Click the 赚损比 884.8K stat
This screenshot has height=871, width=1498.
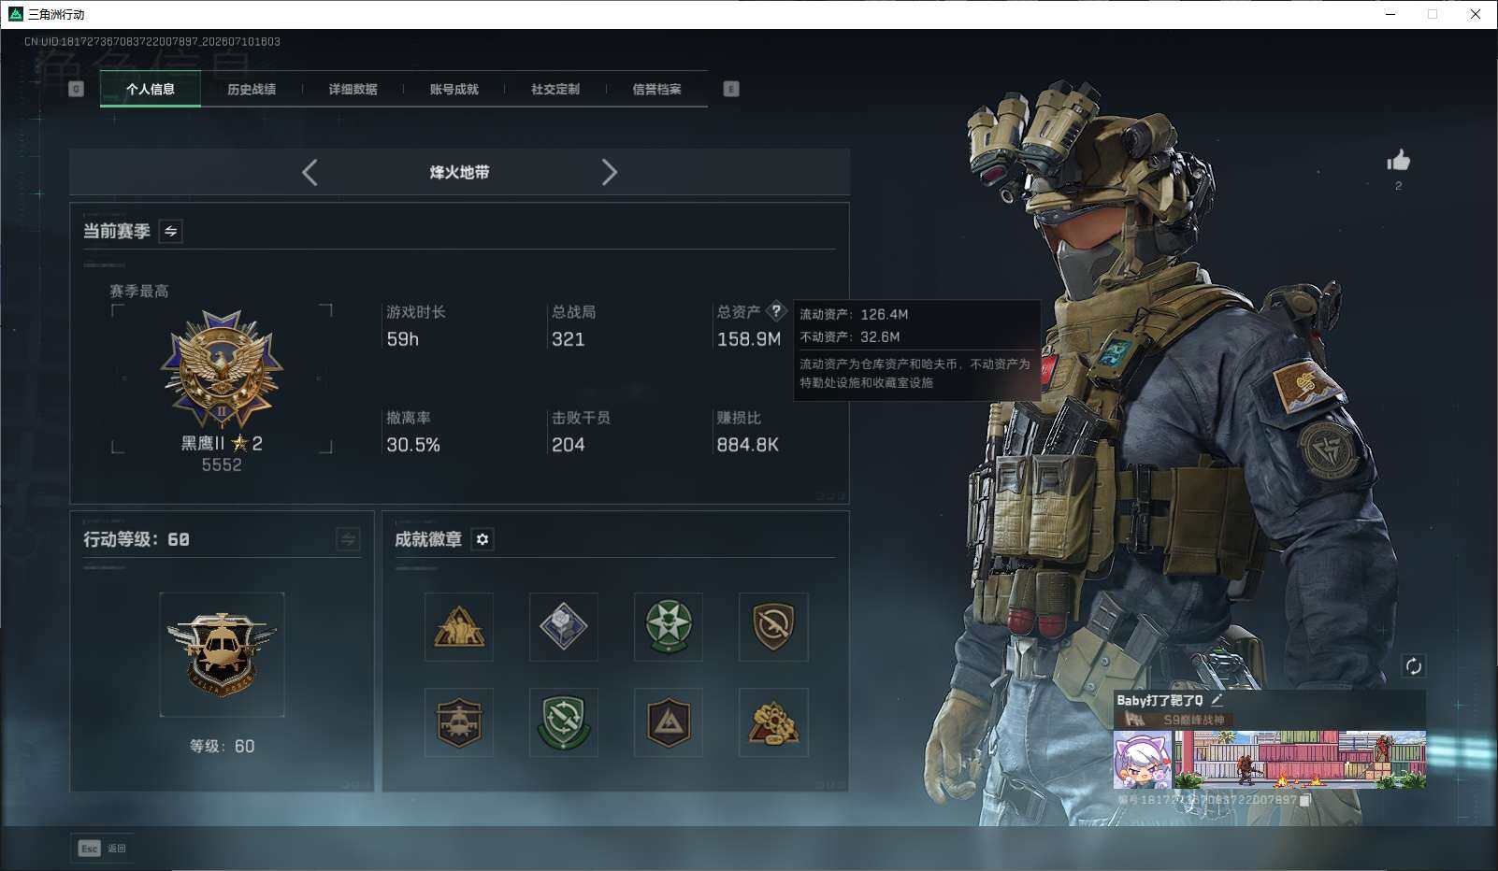click(x=748, y=432)
